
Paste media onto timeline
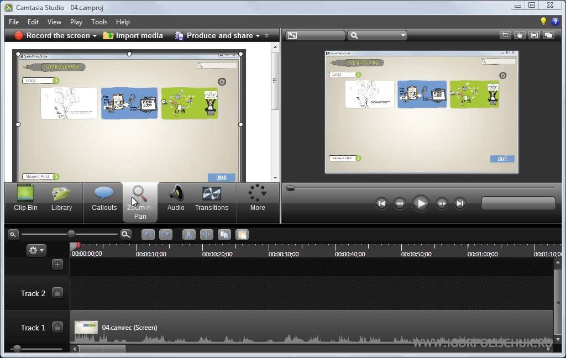[x=242, y=235]
